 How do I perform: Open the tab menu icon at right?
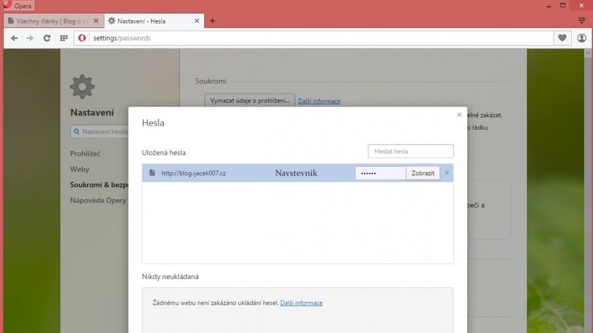pyautogui.click(x=582, y=21)
